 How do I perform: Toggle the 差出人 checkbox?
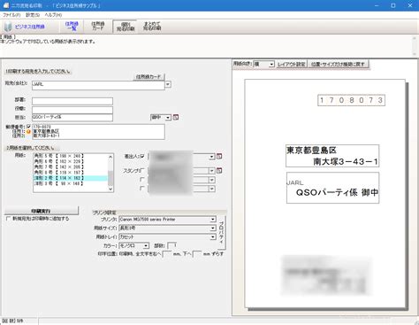142,156
